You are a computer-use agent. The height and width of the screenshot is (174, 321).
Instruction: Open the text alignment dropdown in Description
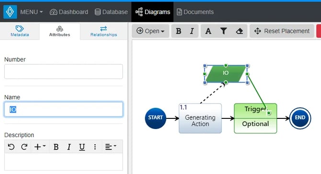pyautogui.click(x=111, y=147)
